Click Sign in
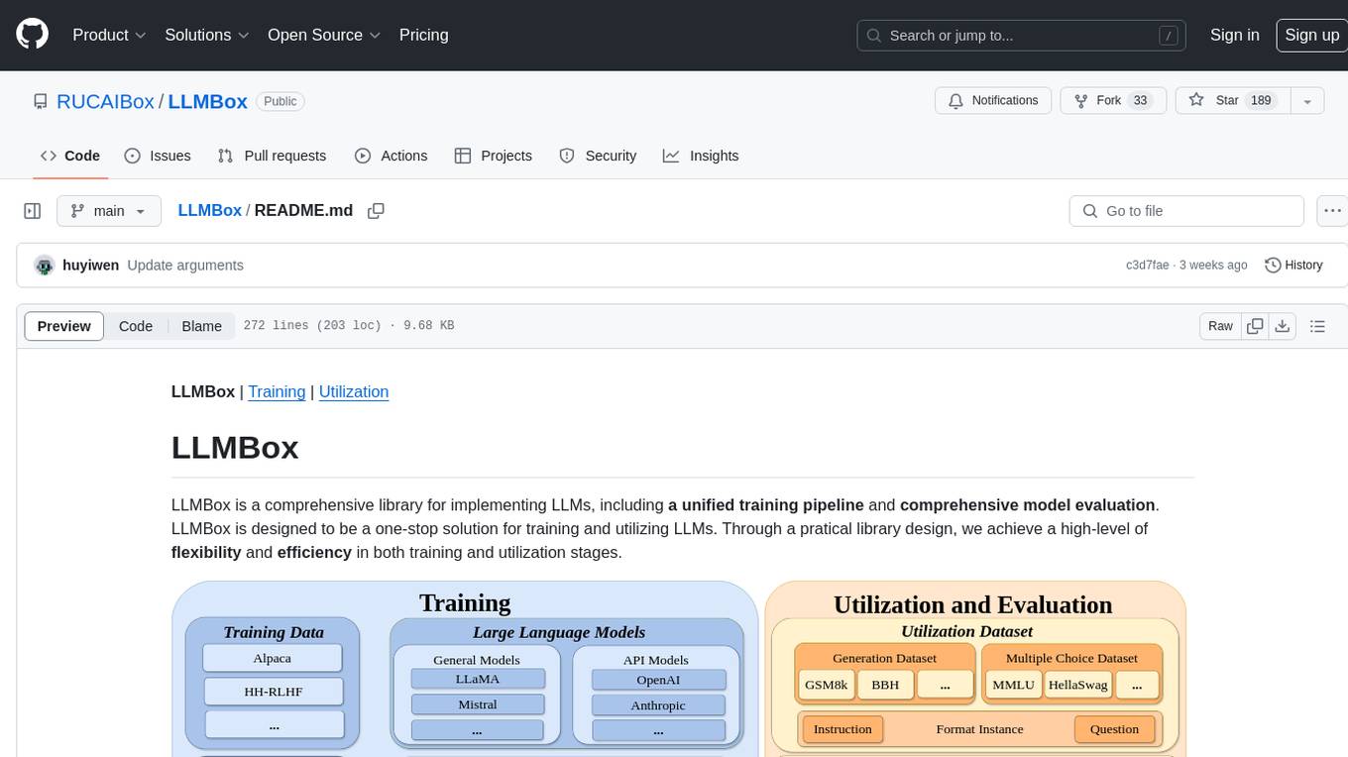 (1234, 35)
